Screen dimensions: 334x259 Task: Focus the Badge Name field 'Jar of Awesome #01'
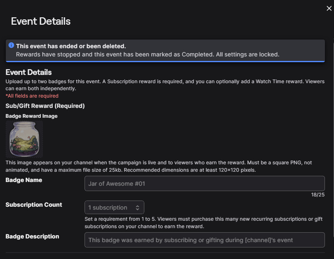[205, 184]
